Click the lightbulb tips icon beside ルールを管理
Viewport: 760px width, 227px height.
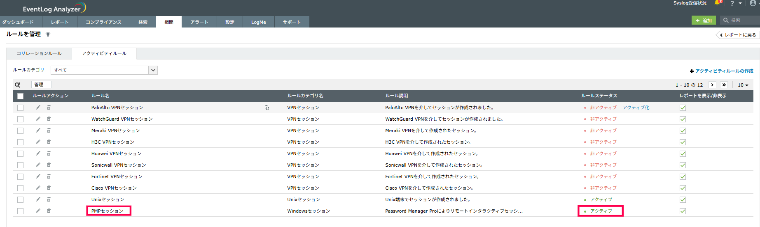click(48, 34)
